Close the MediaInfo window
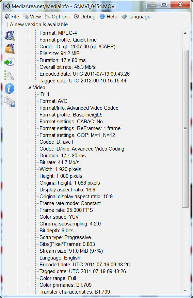This screenshot has width=193, height=298. tap(180, 5)
